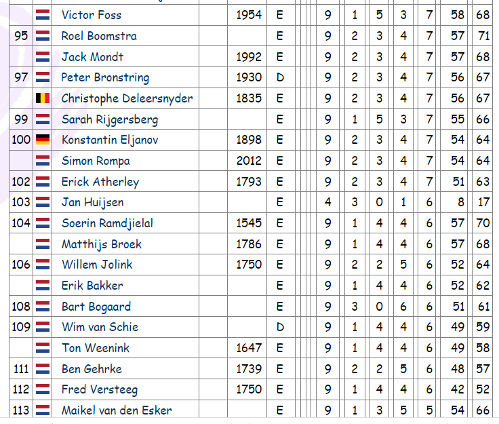Click the rating 2012 for Simon Rompa
499x424 pixels.
[249, 160]
